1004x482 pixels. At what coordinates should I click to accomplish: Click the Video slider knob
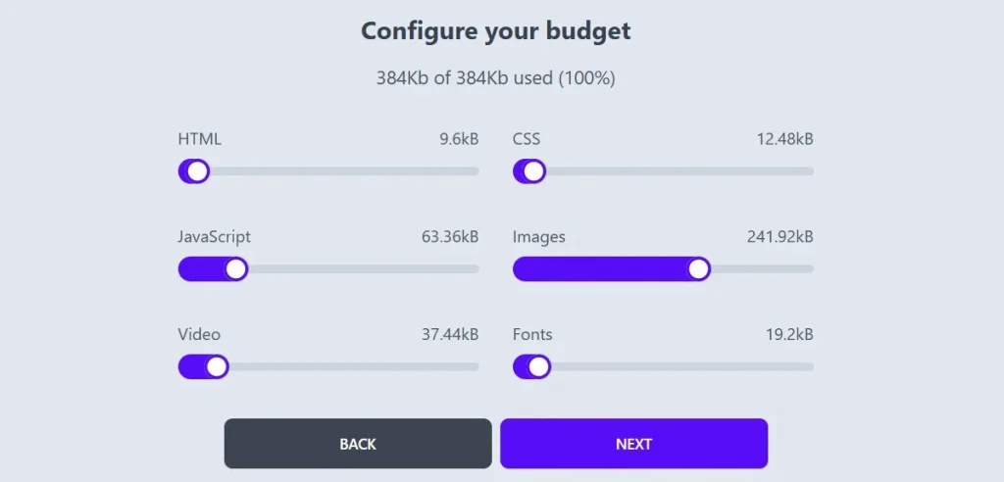point(217,367)
